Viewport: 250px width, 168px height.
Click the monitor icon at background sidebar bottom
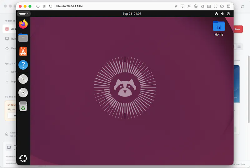tap(9, 148)
